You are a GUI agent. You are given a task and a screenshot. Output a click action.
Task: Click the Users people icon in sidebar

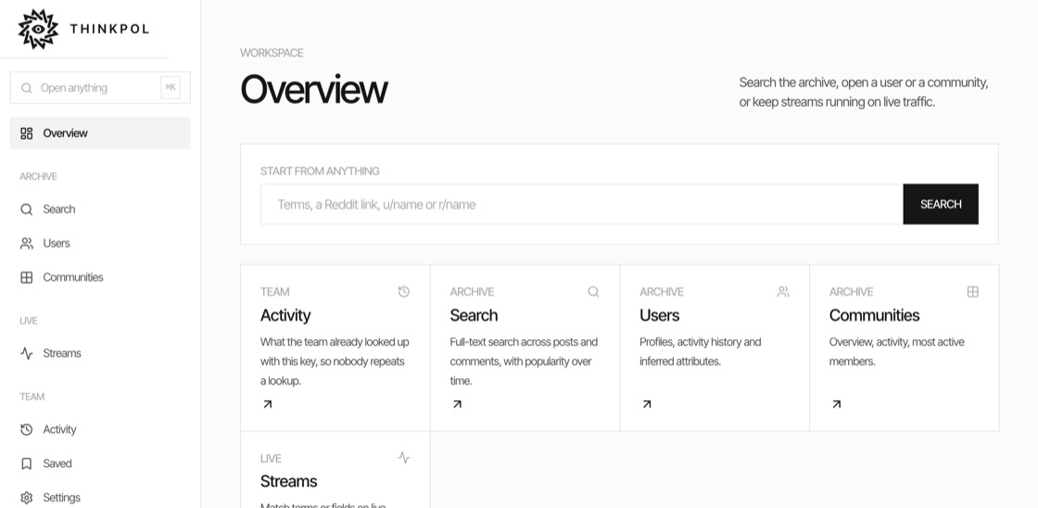(27, 243)
